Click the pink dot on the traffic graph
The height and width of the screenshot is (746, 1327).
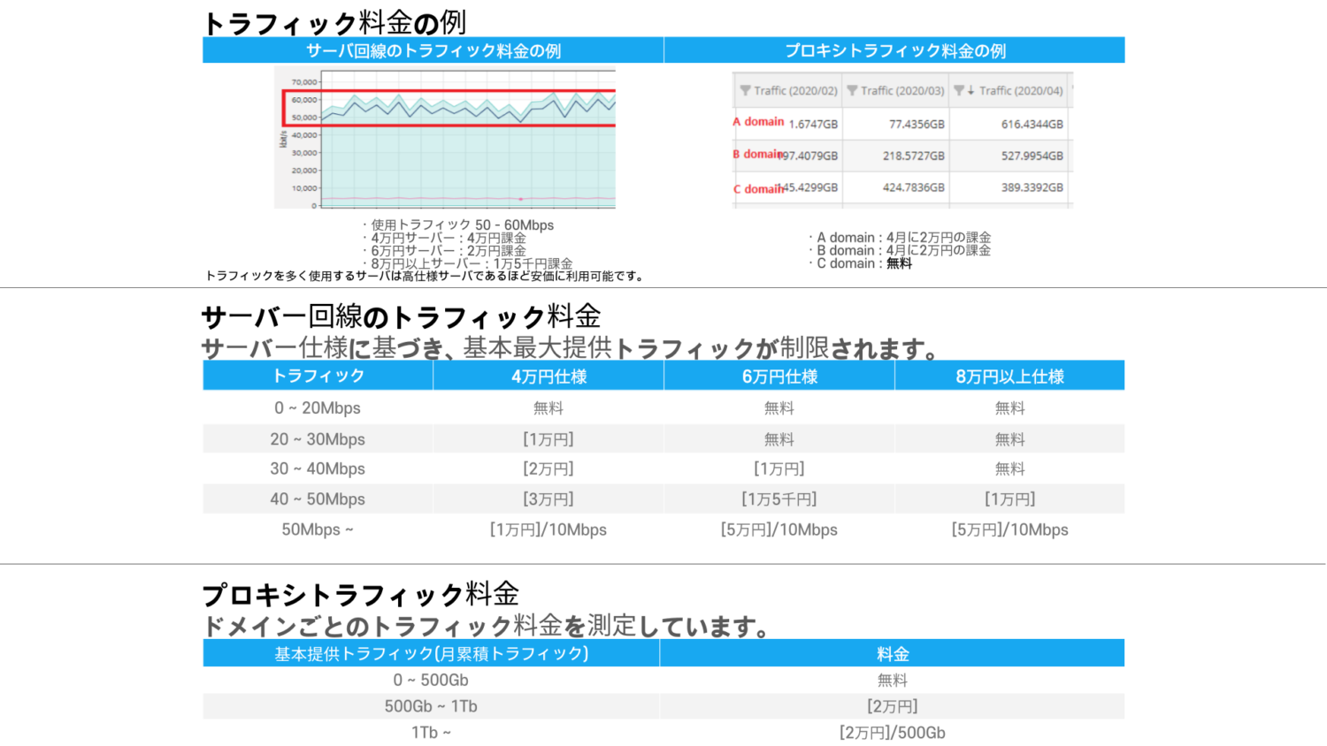520,199
